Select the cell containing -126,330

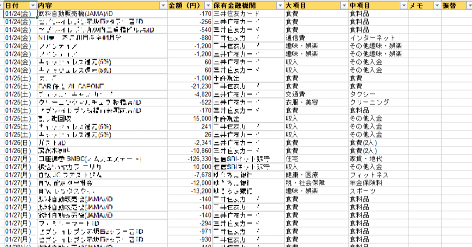tap(190, 159)
